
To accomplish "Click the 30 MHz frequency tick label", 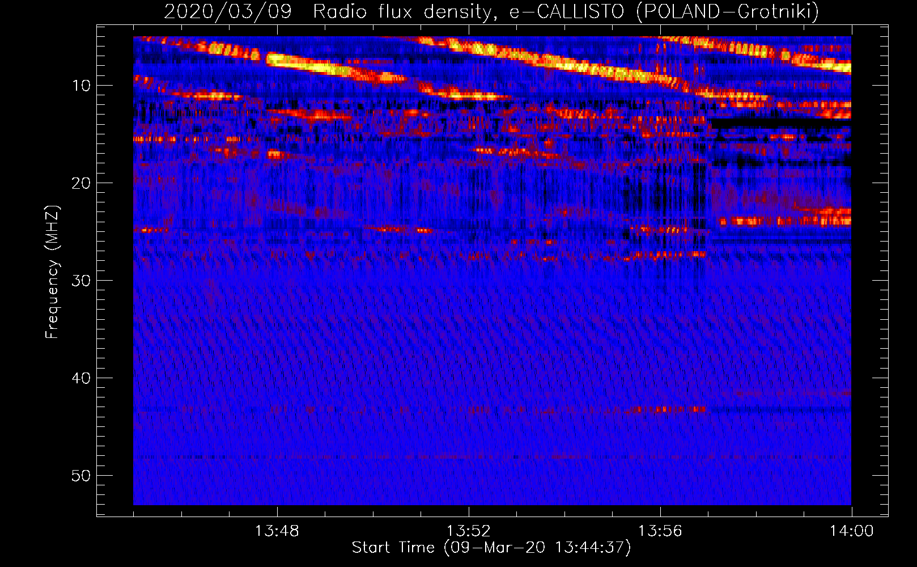I will tap(82, 281).
